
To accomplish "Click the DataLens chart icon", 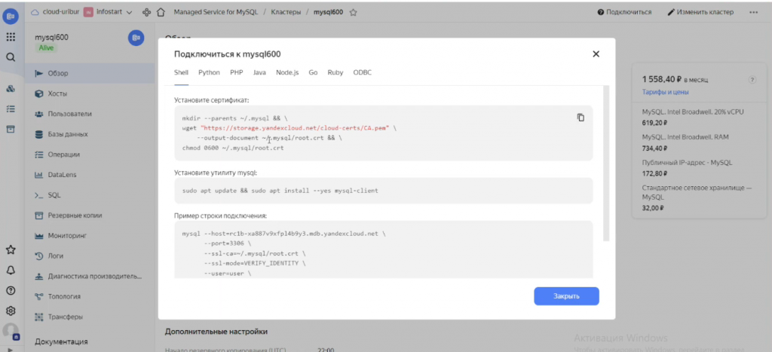I will [x=39, y=175].
